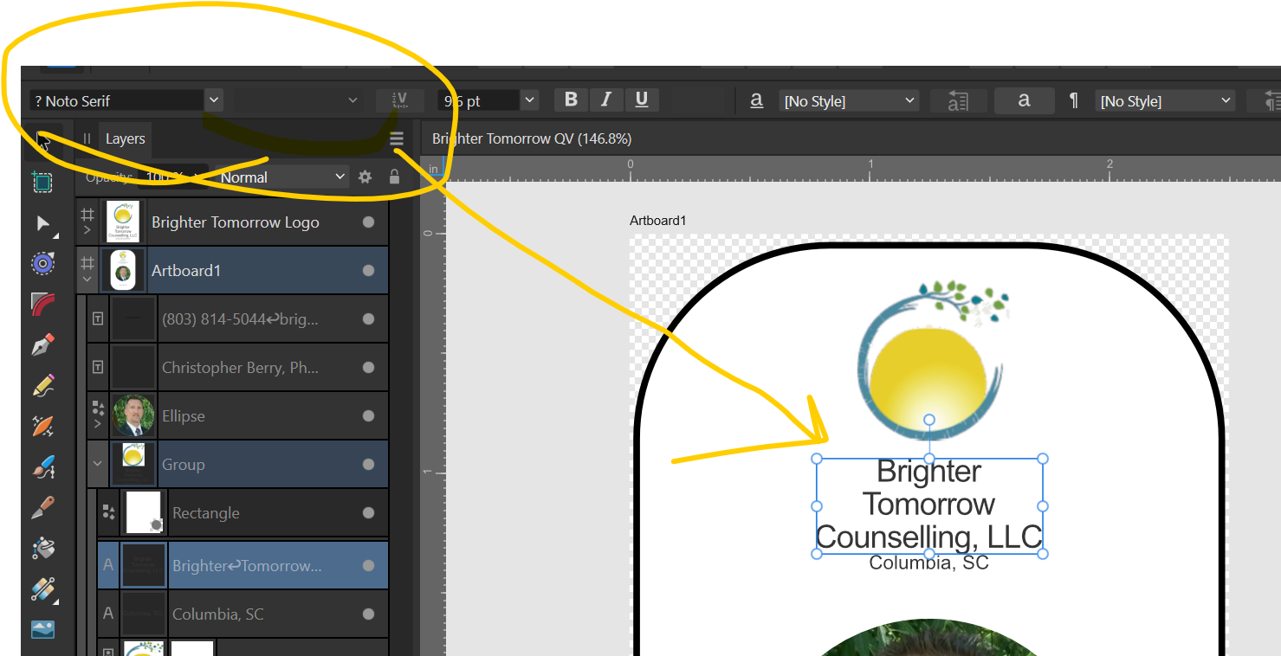Open the empty font style dropdown
The image size is (1281, 656).
click(298, 100)
